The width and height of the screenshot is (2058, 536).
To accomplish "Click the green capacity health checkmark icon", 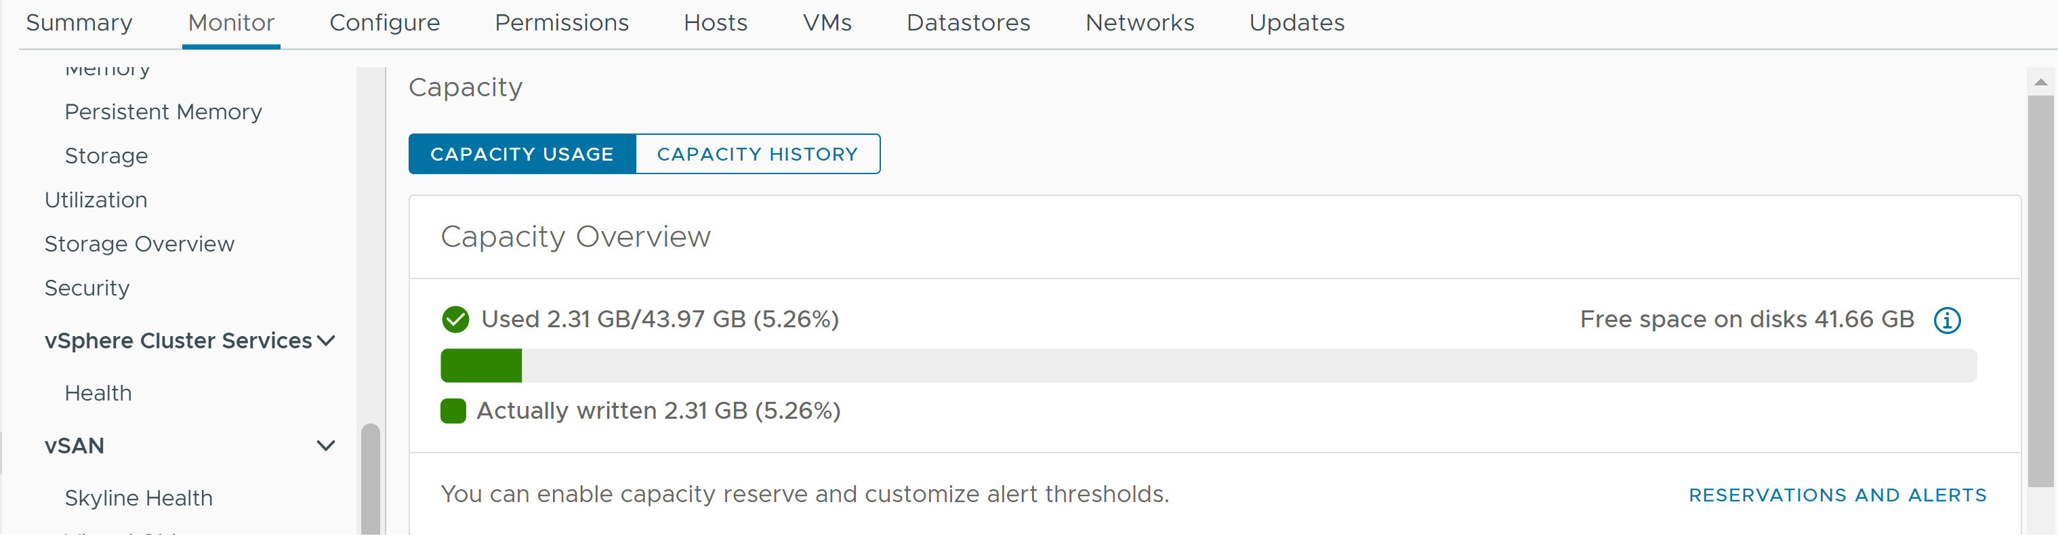I will click(455, 320).
